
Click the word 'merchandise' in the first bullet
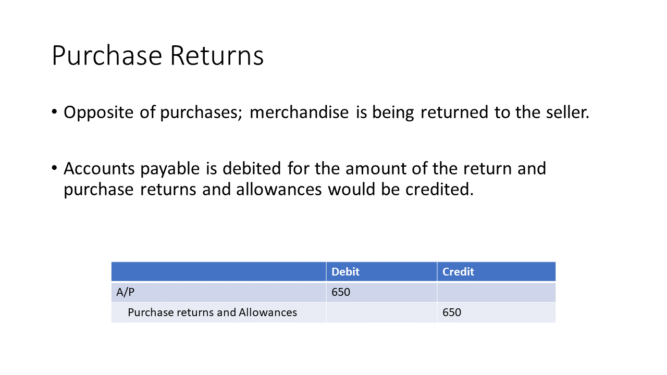click(x=299, y=112)
